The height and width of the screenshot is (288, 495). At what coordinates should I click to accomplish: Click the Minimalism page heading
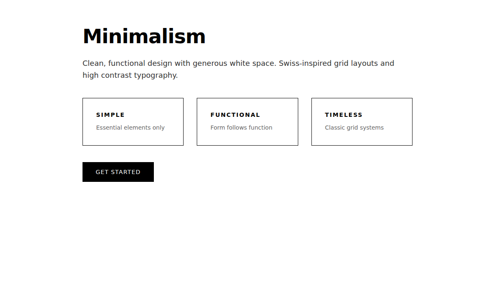click(x=144, y=36)
